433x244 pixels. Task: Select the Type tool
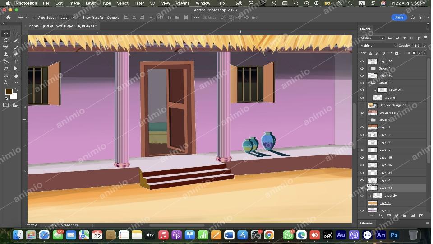[16, 61]
